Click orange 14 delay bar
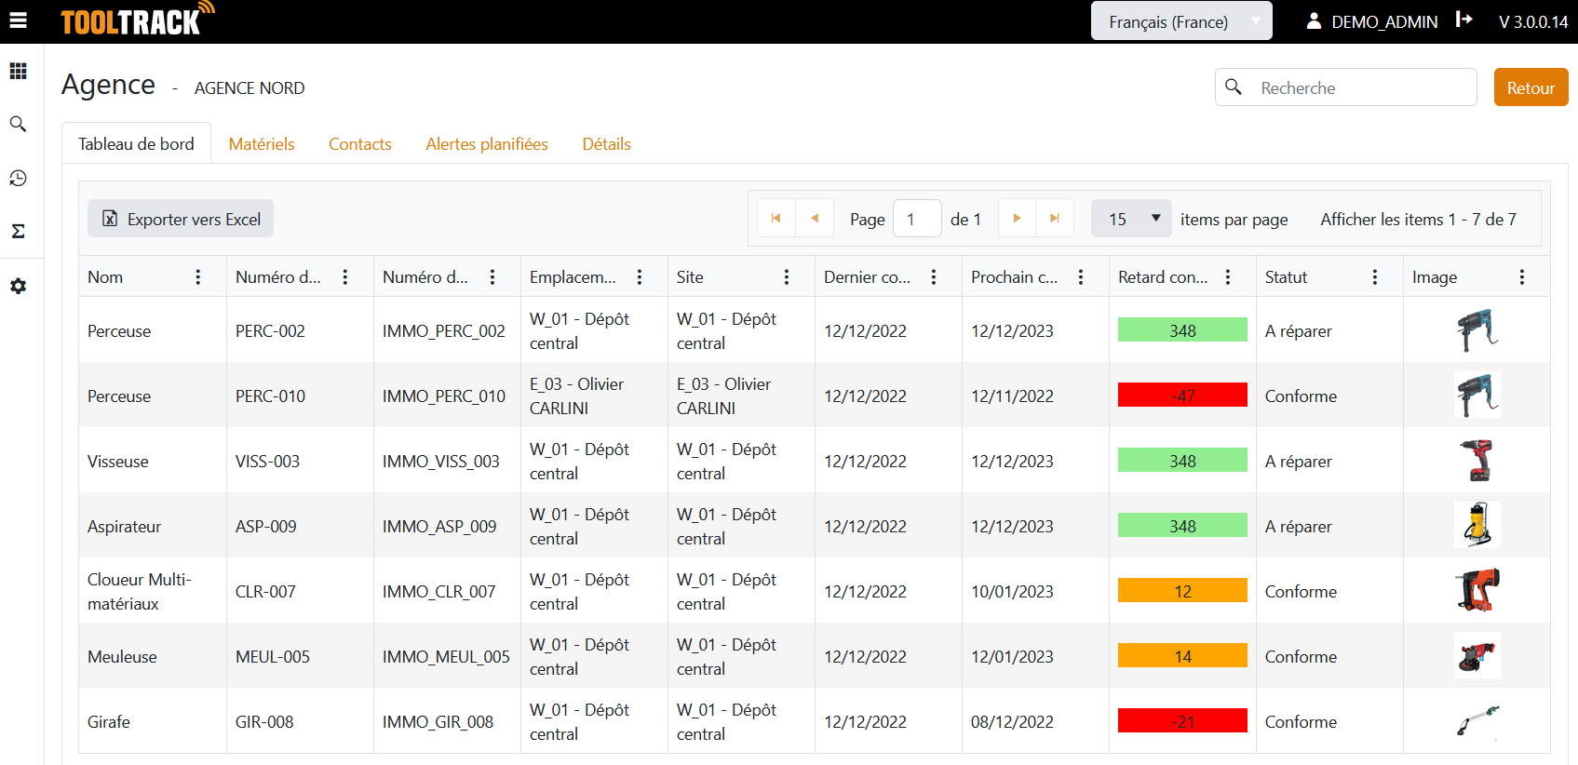This screenshot has height=765, width=1578. [1182, 656]
